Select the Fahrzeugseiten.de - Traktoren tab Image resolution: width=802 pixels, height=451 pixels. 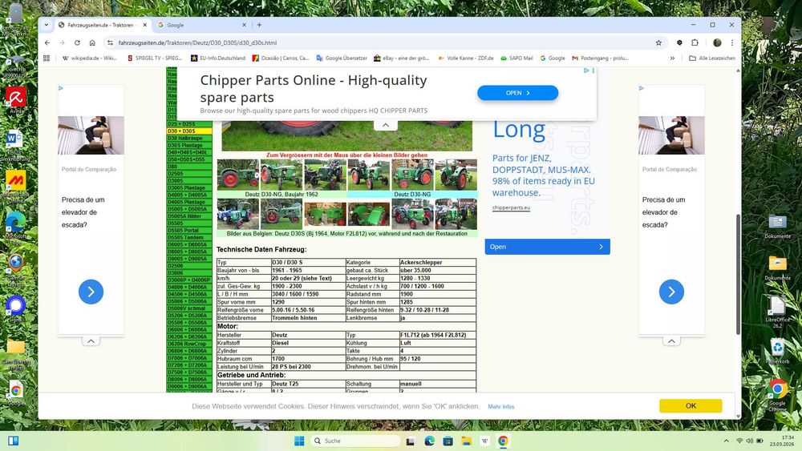point(103,25)
